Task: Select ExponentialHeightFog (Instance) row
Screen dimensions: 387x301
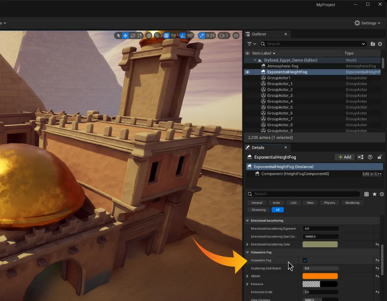Action: coord(314,167)
